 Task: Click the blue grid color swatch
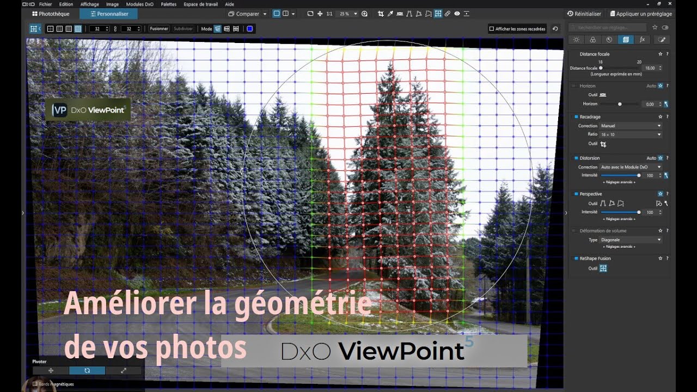point(249,29)
